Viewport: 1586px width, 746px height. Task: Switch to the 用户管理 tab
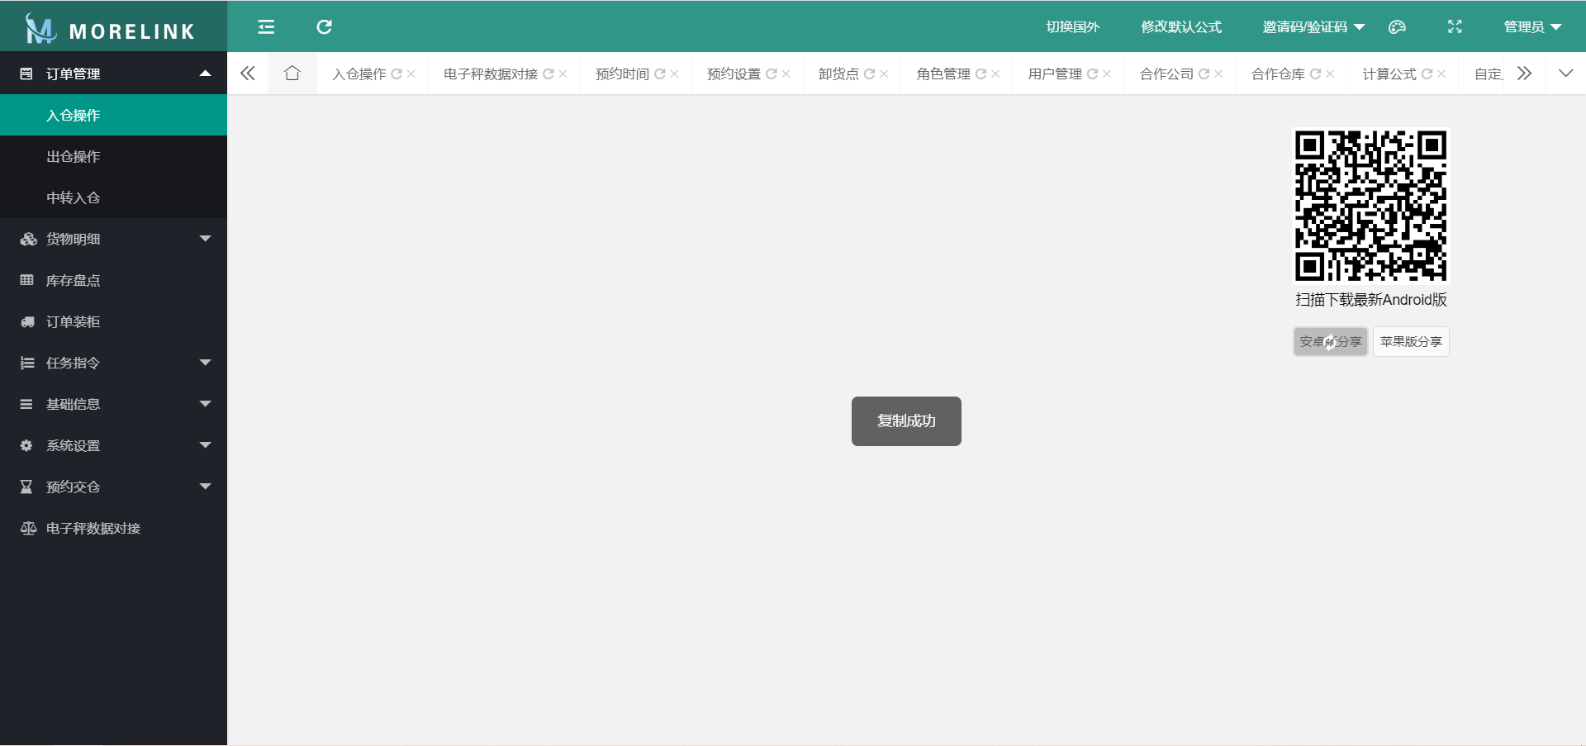[x=1055, y=74]
